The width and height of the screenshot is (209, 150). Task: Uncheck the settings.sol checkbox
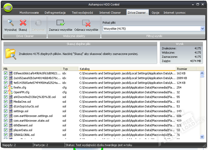pyautogui.click(x=6, y=111)
